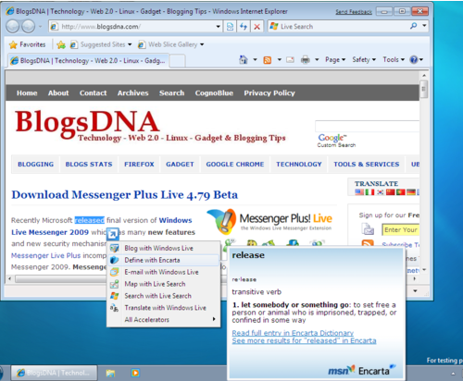The width and height of the screenshot is (463, 381).
Task: Choose Translate with Windows Live entry
Action: tap(163, 308)
